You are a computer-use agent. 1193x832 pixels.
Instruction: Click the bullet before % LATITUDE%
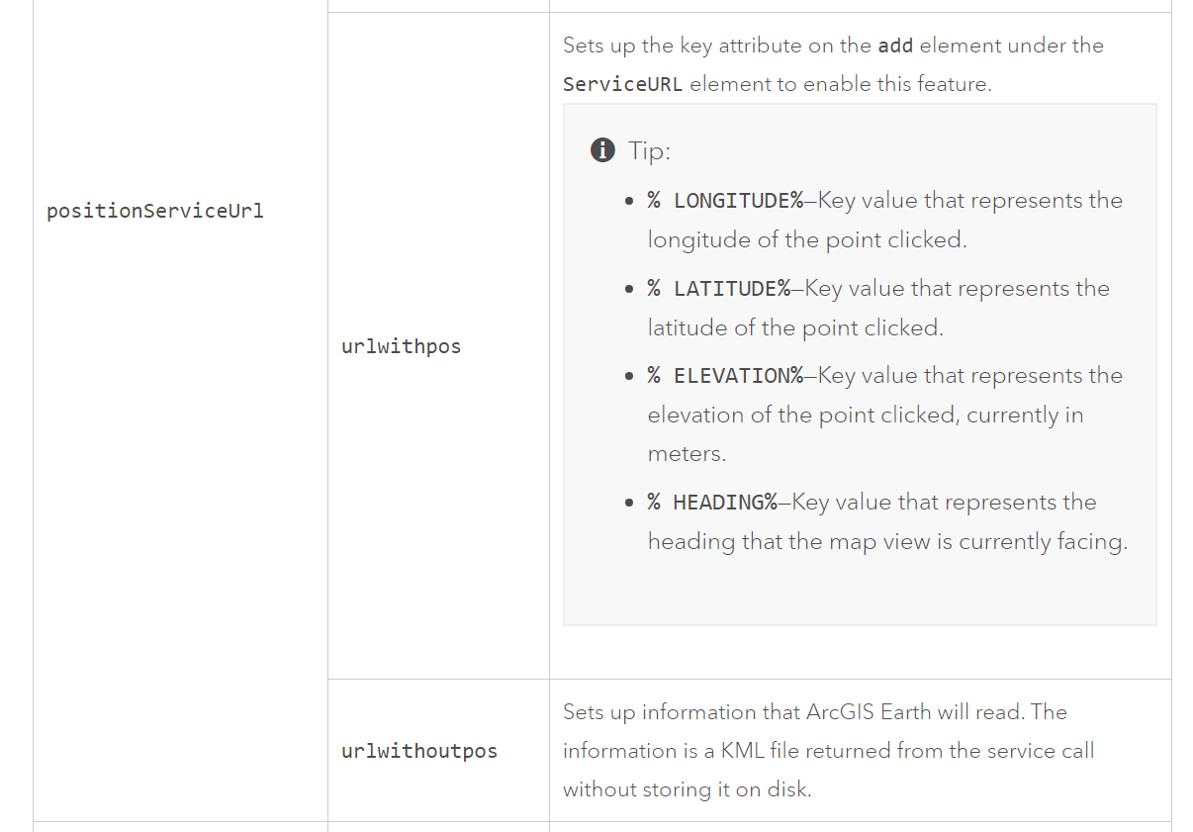click(629, 290)
